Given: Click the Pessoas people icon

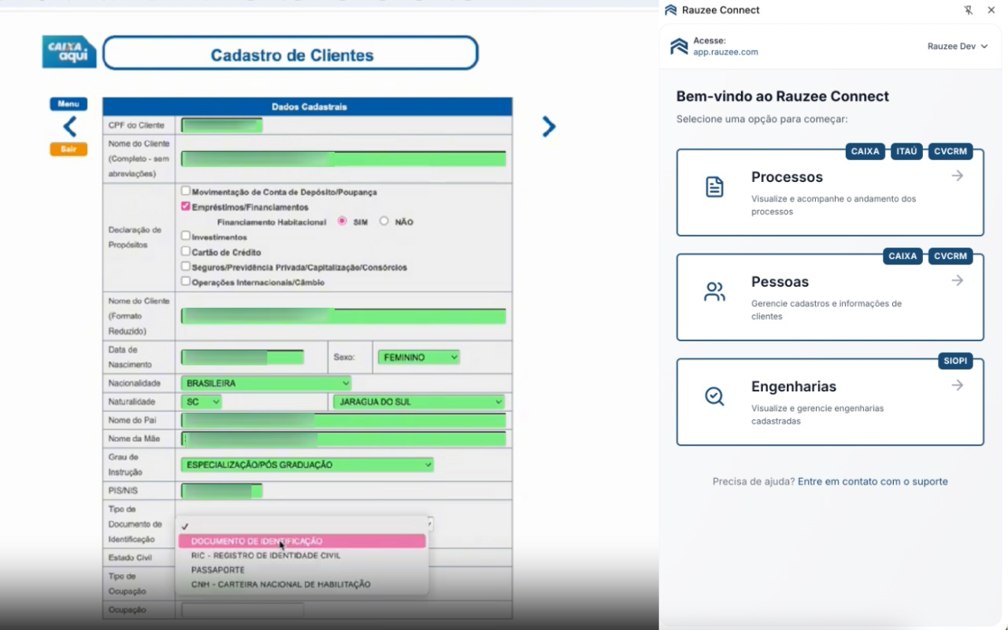Looking at the screenshot, I should [714, 292].
